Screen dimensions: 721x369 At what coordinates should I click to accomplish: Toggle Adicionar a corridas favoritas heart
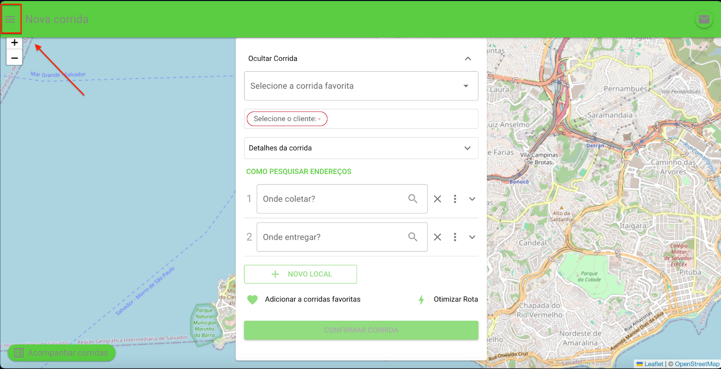(252, 300)
